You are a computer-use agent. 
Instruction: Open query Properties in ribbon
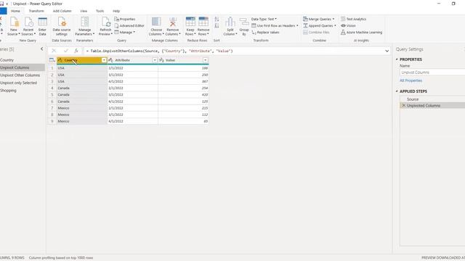pyautogui.click(x=125, y=19)
